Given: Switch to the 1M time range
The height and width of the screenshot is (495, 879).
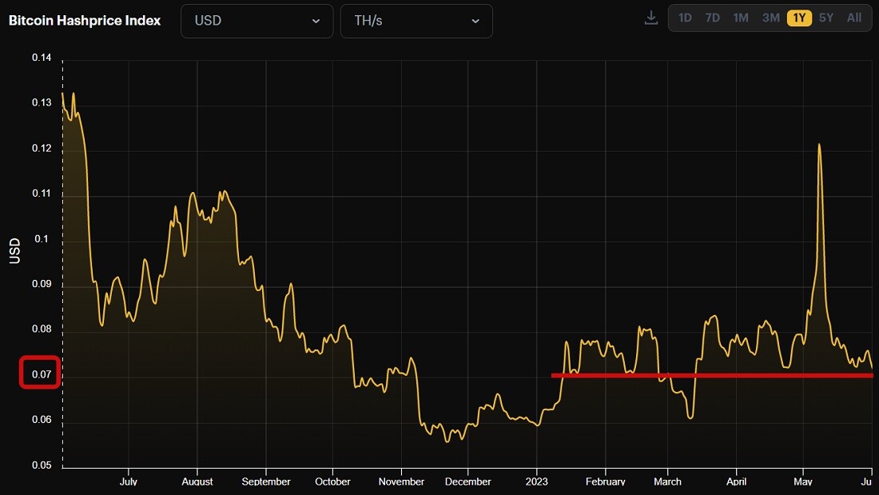Looking at the screenshot, I should [x=741, y=18].
